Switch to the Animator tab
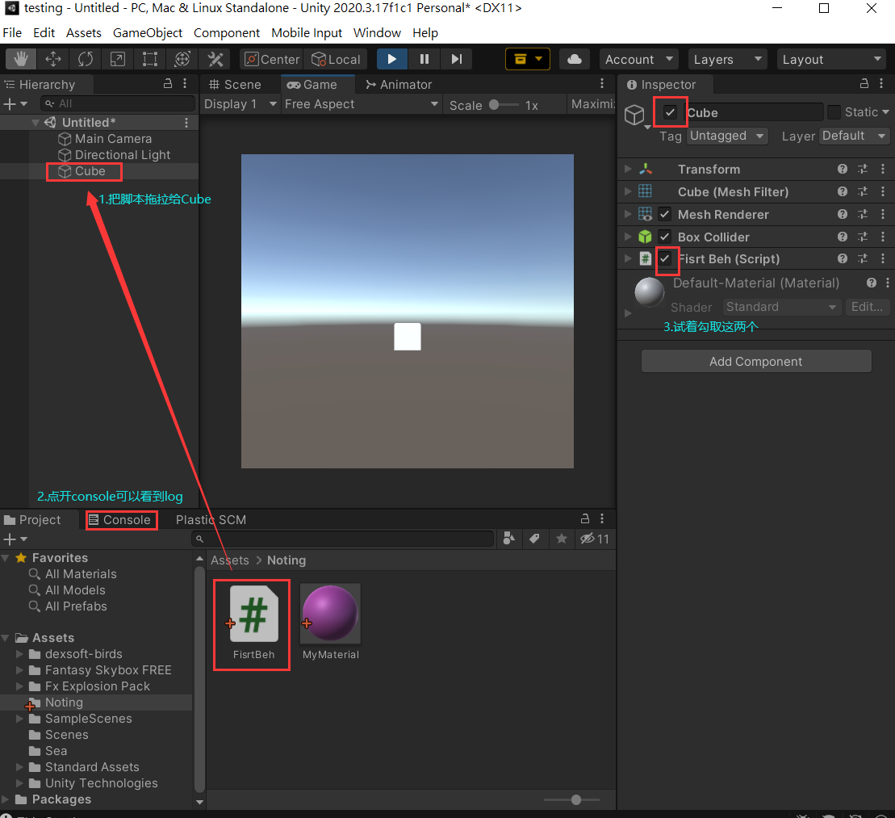 coord(399,84)
